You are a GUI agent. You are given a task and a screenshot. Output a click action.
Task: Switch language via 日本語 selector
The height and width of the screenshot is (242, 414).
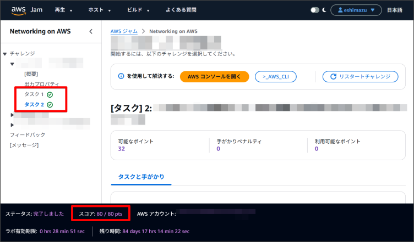[x=395, y=10]
